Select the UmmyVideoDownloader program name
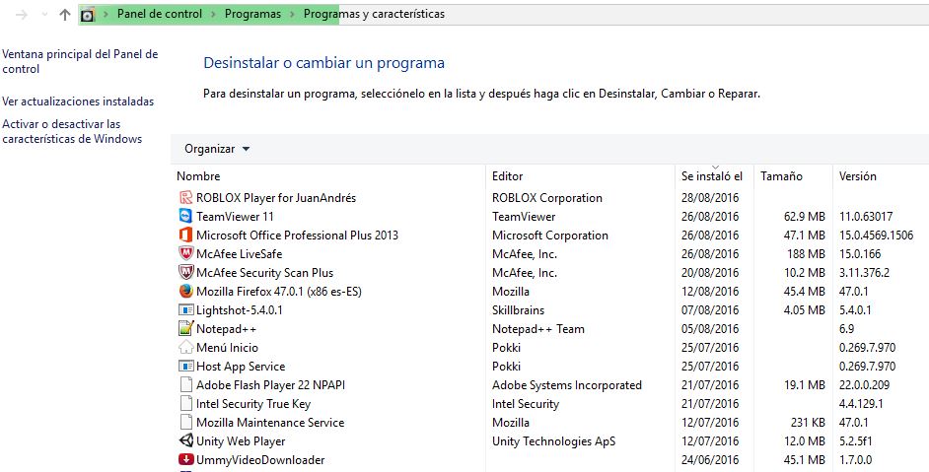 (x=260, y=459)
